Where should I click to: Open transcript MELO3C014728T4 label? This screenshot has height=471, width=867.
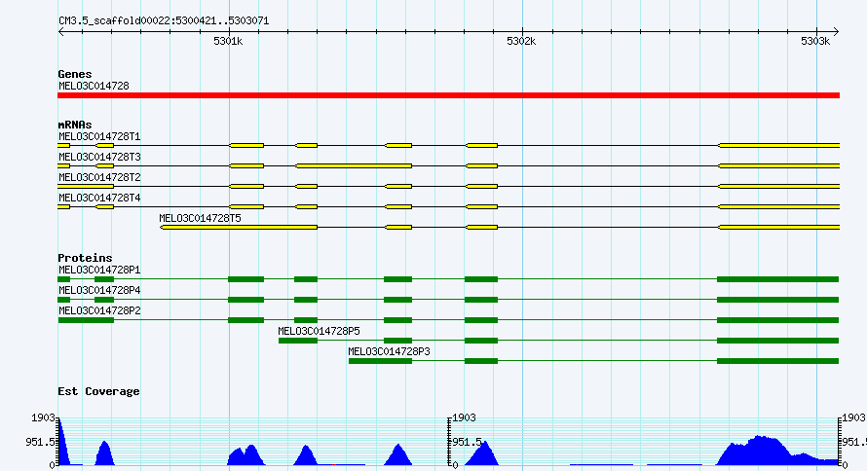[99, 199]
